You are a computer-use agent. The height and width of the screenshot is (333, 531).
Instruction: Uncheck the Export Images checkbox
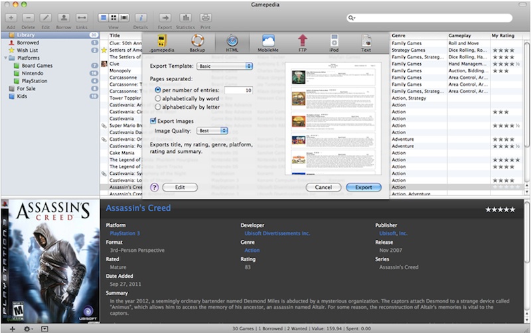point(153,121)
